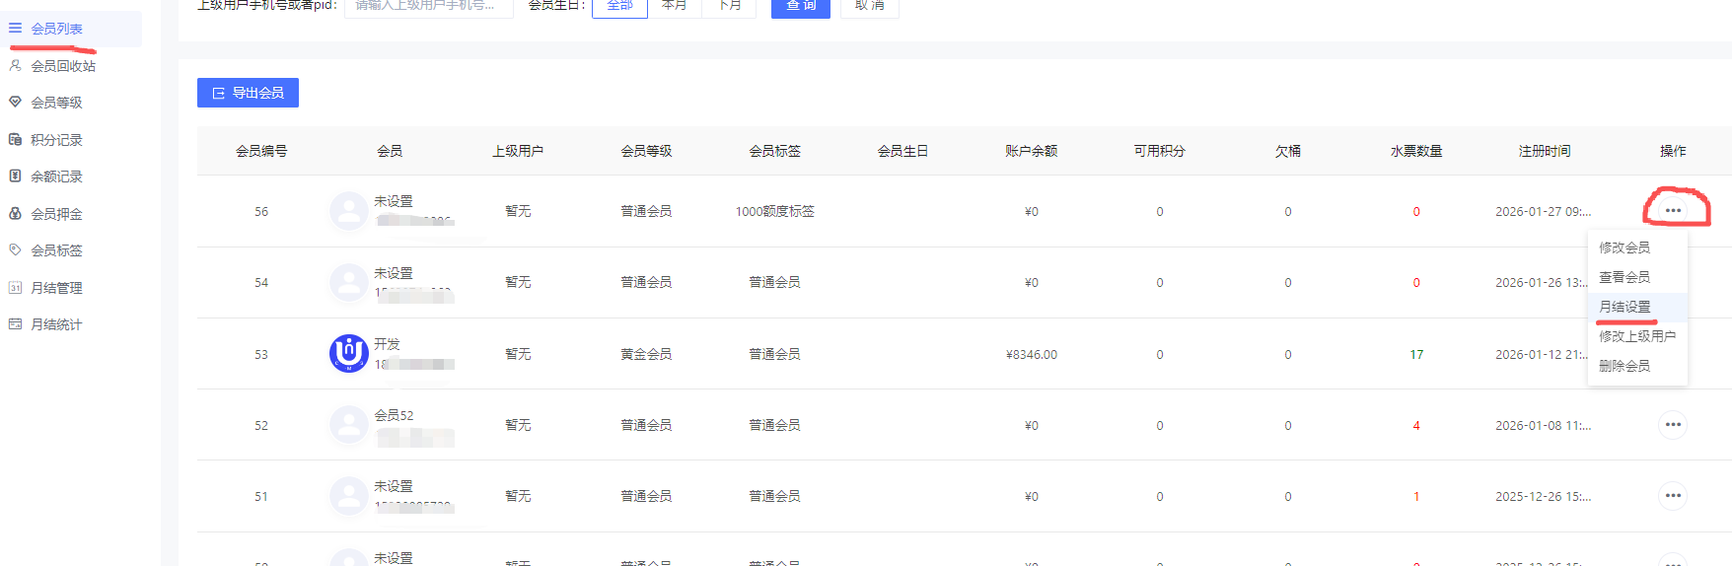
Task: Click the 积分记录 sidebar icon
Action: coord(15,140)
